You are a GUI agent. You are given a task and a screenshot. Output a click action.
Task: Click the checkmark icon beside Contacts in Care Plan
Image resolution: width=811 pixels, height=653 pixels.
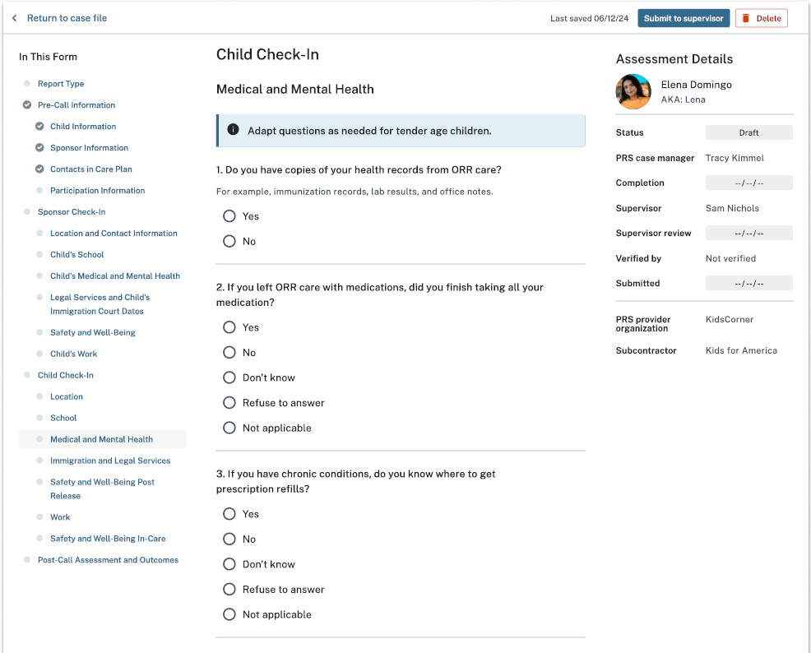point(39,169)
